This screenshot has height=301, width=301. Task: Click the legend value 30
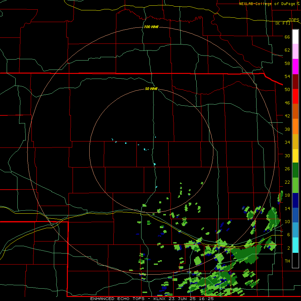point(287,156)
